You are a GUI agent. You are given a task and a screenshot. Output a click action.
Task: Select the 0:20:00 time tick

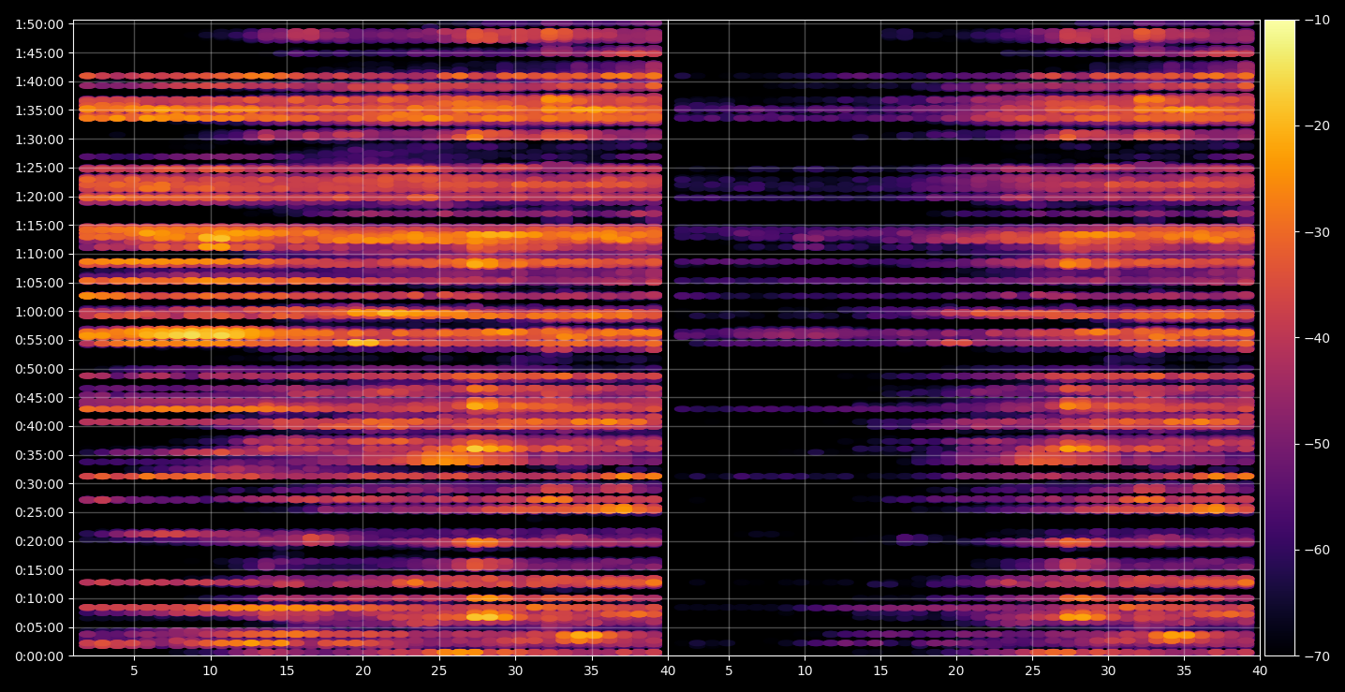point(39,541)
